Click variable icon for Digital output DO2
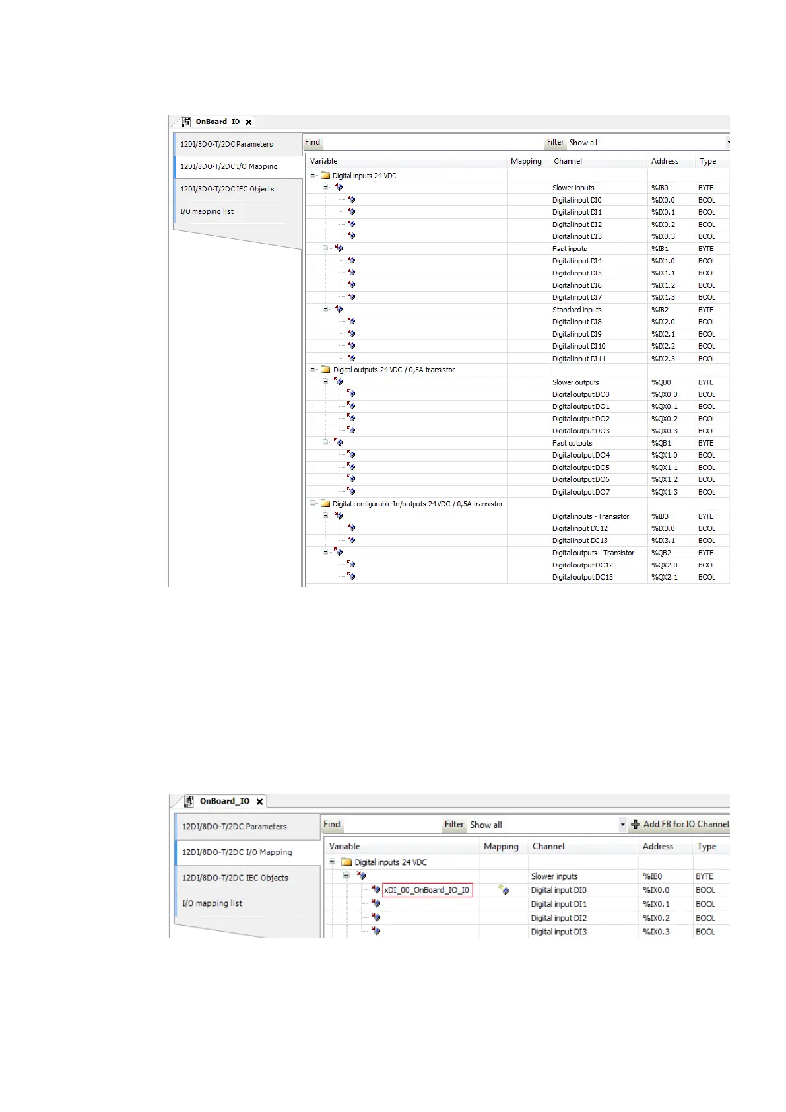Viewport: 786px width, 1112px height. point(351,418)
